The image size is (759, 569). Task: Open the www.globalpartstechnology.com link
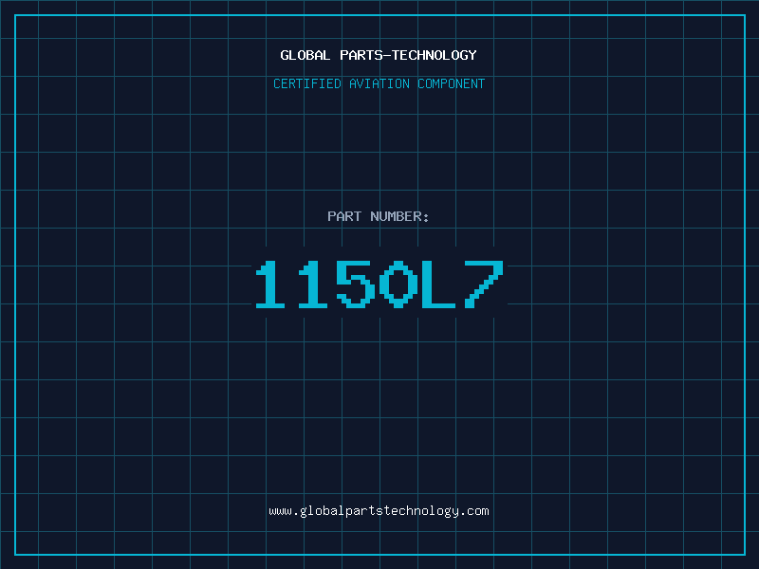pyautogui.click(x=379, y=511)
